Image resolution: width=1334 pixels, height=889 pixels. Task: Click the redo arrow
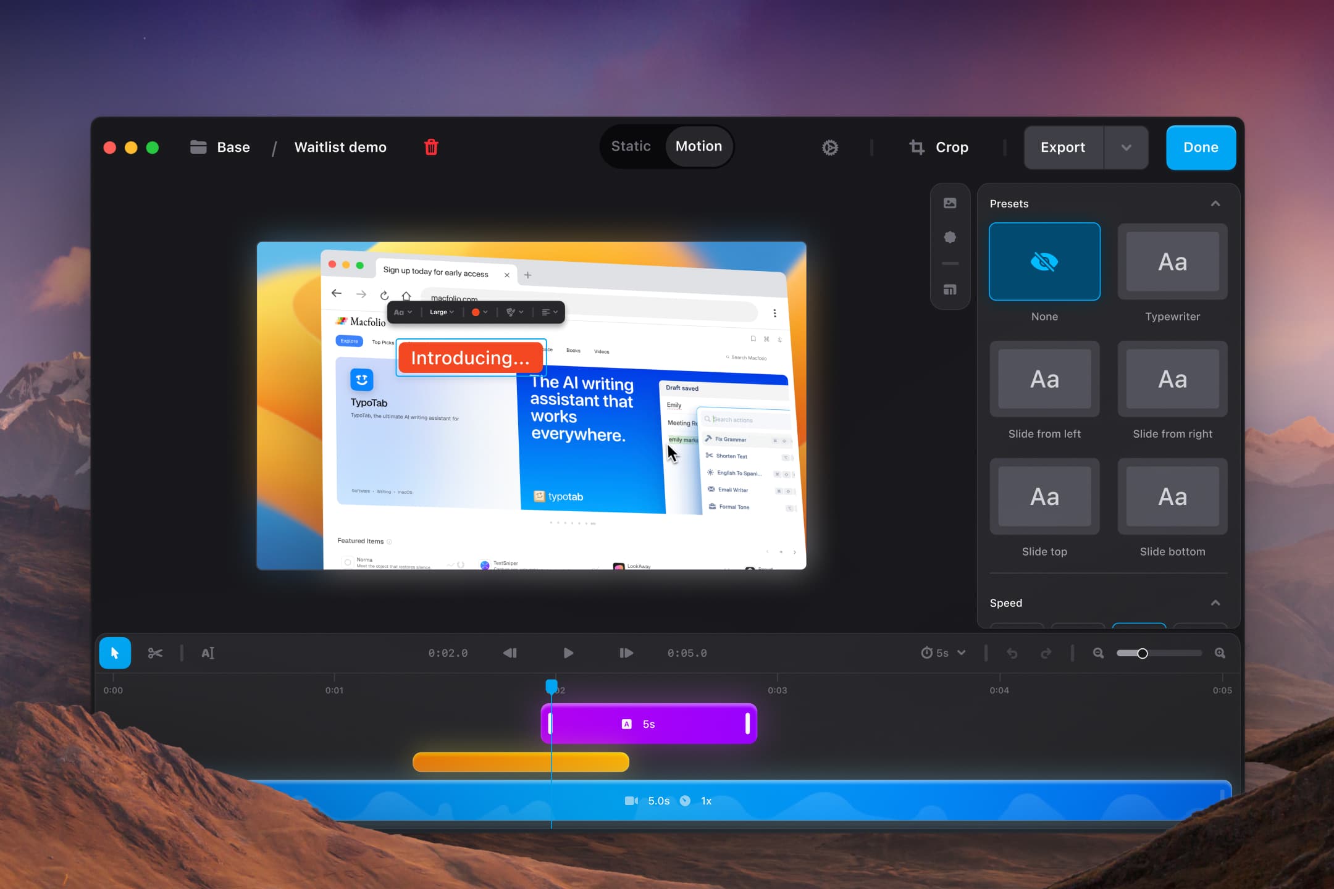[x=1046, y=653]
